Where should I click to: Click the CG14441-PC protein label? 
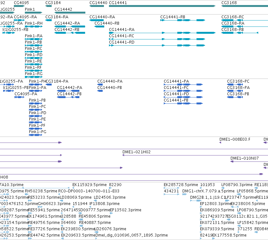[x=176, y=88]
